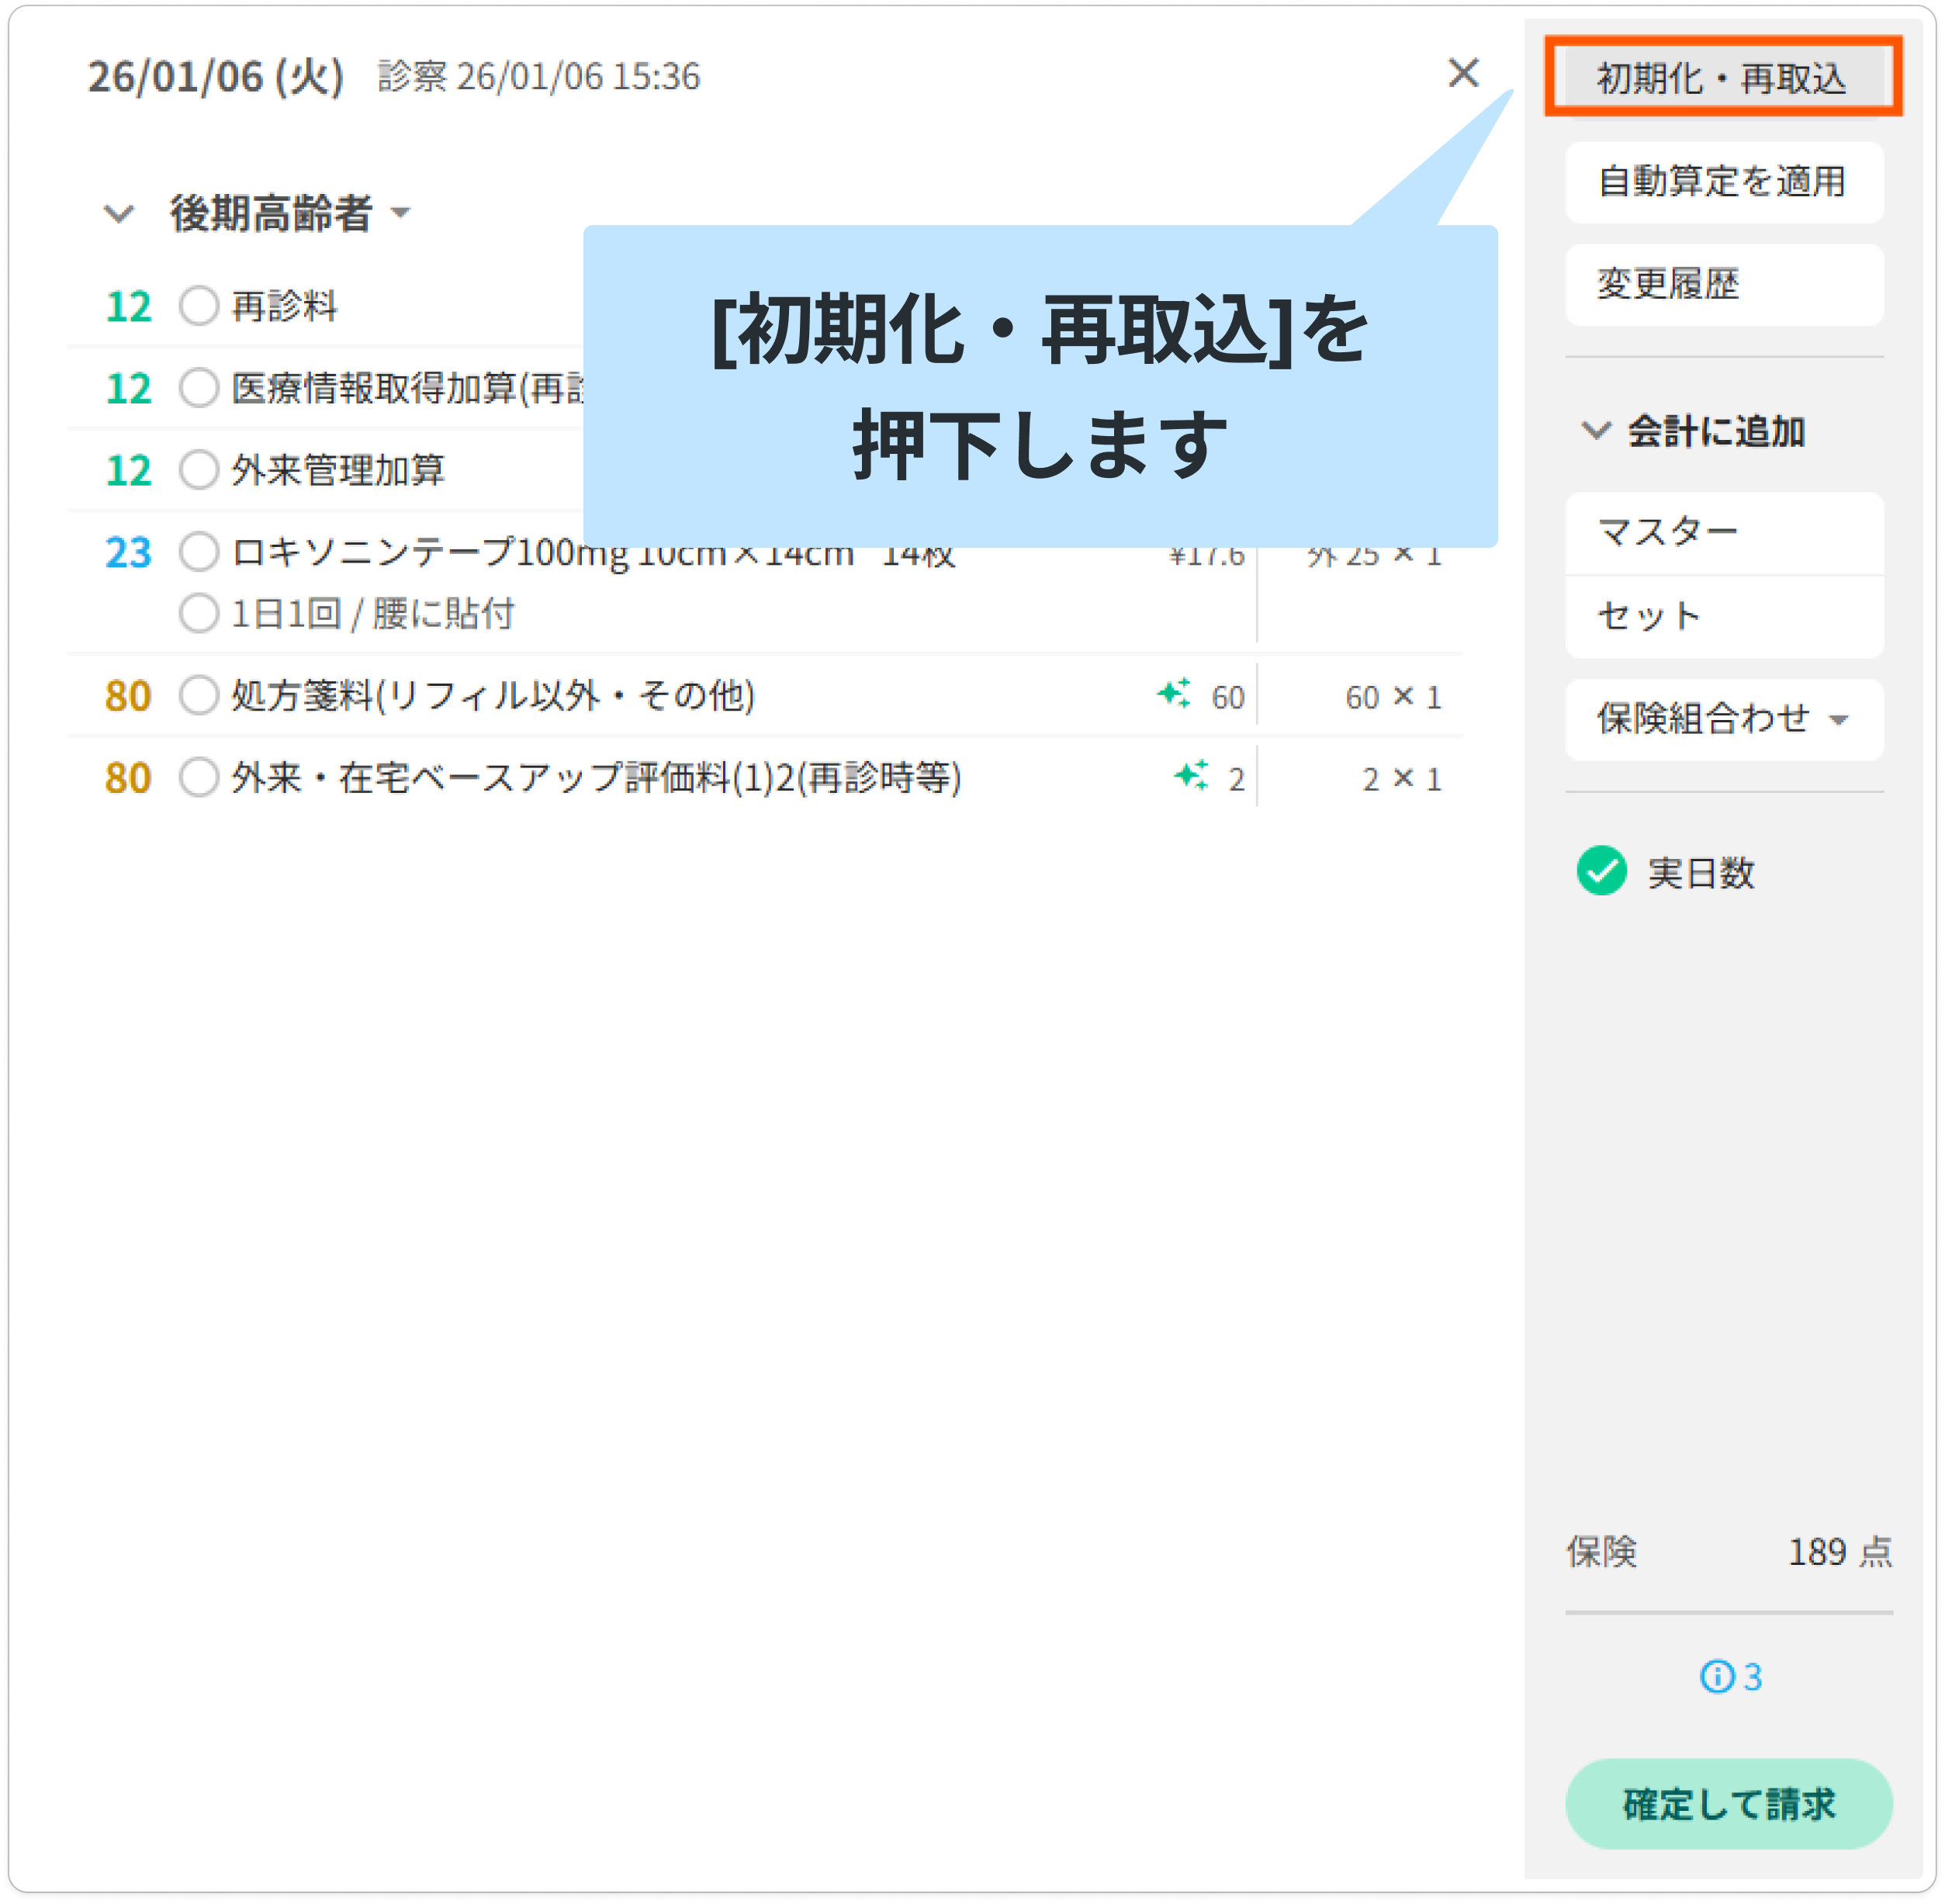Toggle the green 実日数 checkmark
Viewport: 1945px width, 1904px height.
(x=1601, y=871)
